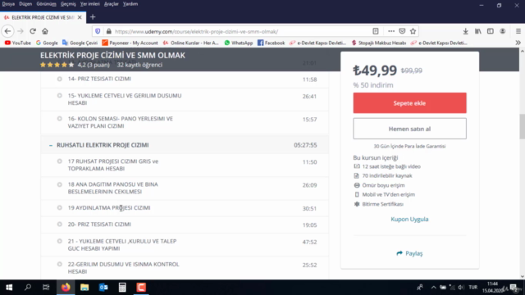Open Firefox hamburger menu
Screen dimensions: 525x295
(x=518, y=31)
